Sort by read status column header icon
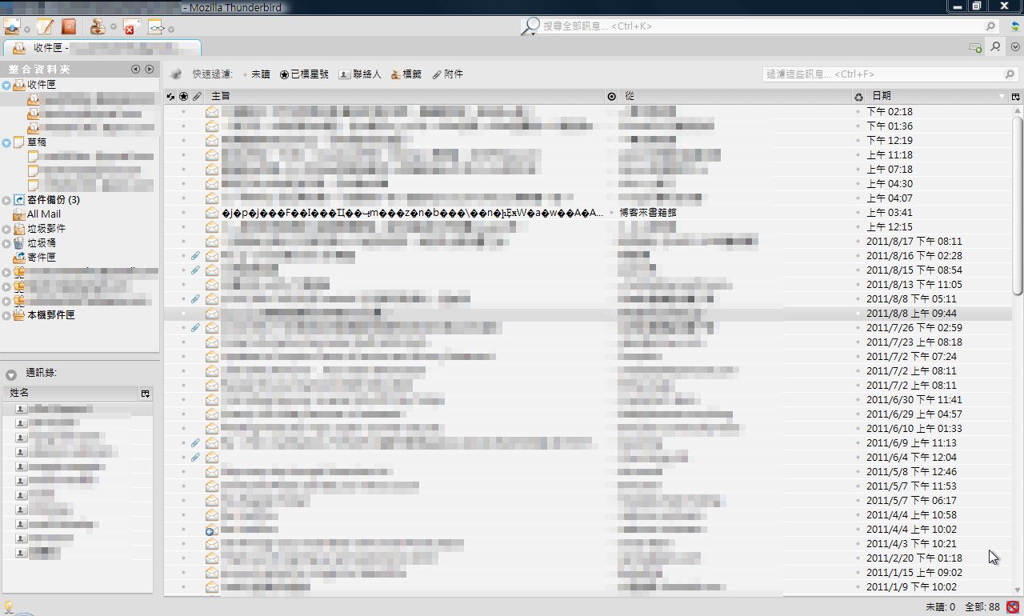The image size is (1024, 616). click(612, 97)
